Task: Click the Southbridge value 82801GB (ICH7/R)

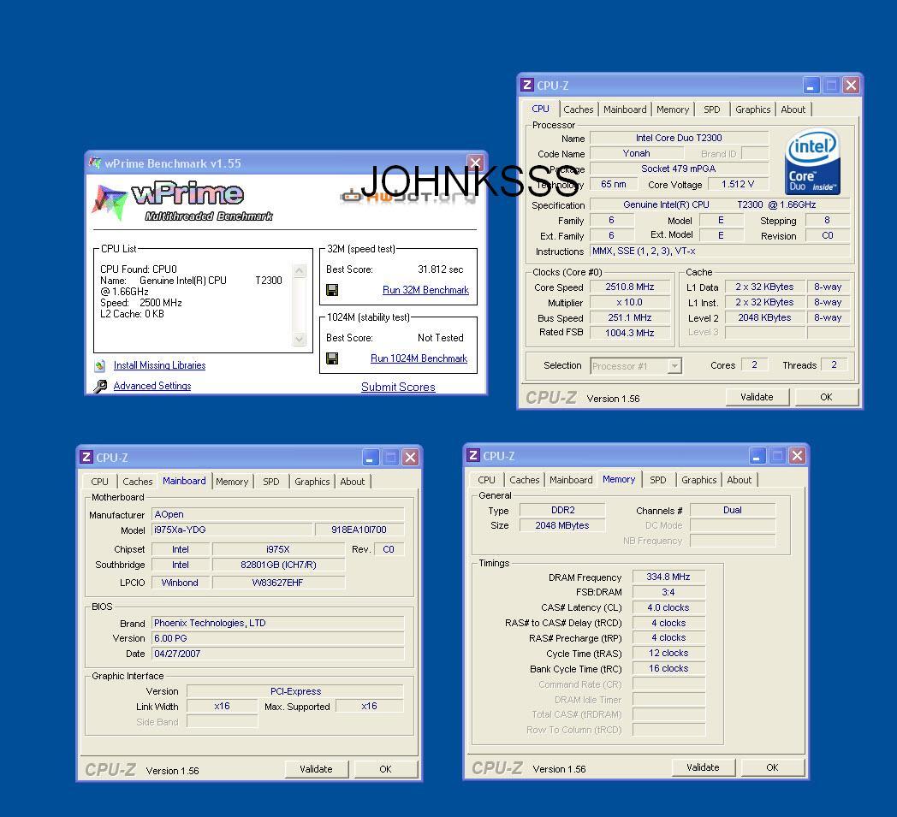Action: (278, 565)
